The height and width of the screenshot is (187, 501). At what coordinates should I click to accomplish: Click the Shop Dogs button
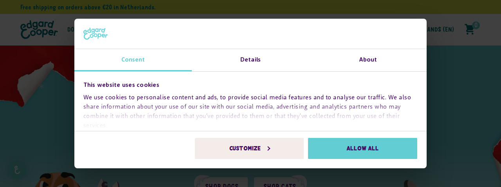point(222,182)
